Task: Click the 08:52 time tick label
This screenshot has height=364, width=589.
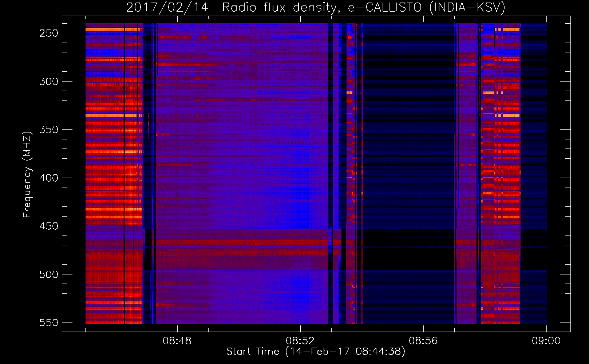Action: (x=300, y=341)
